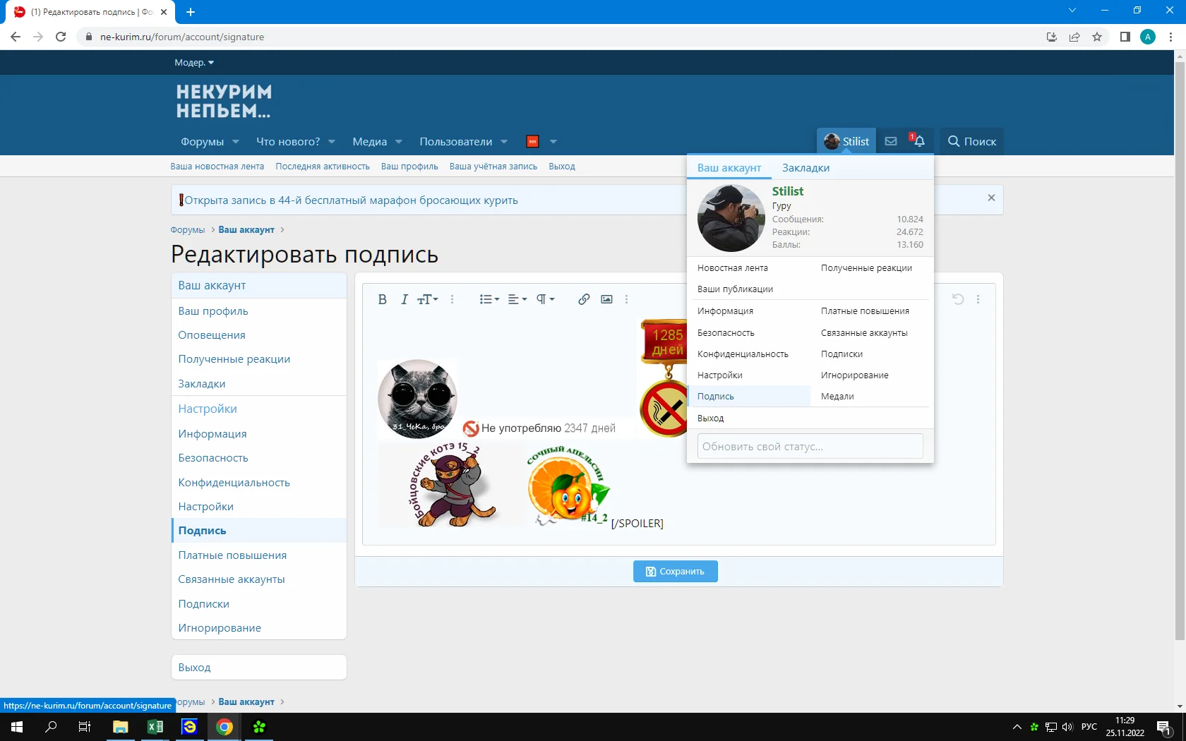This screenshot has height=741, width=1186.
Task: Toggle bold formatting in signature editor
Action: (x=382, y=299)
